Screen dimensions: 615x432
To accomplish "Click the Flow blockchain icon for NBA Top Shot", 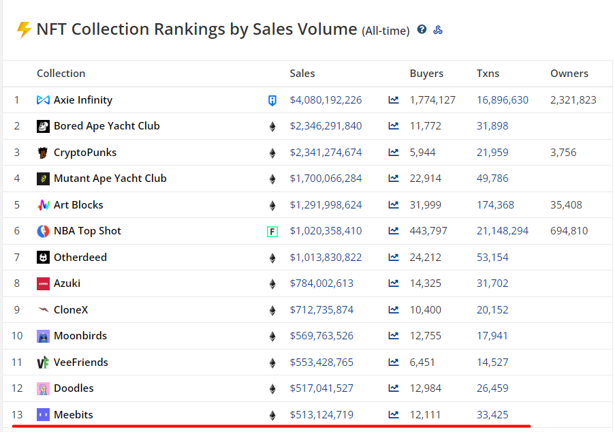I will (x=272, y=232).
